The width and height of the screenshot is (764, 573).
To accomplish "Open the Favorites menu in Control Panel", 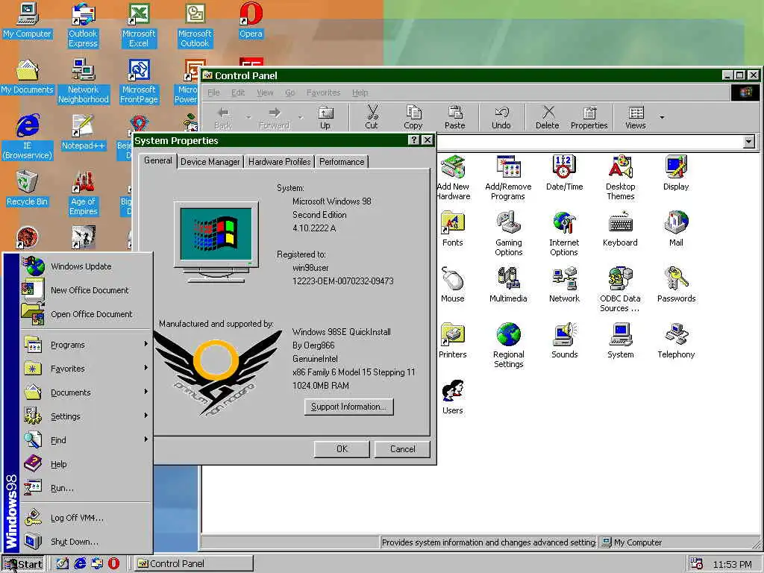I will 323,93.
